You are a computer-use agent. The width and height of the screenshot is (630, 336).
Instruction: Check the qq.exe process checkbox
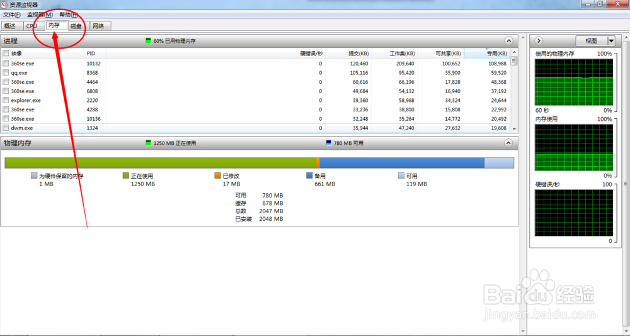tap(6, 72)
